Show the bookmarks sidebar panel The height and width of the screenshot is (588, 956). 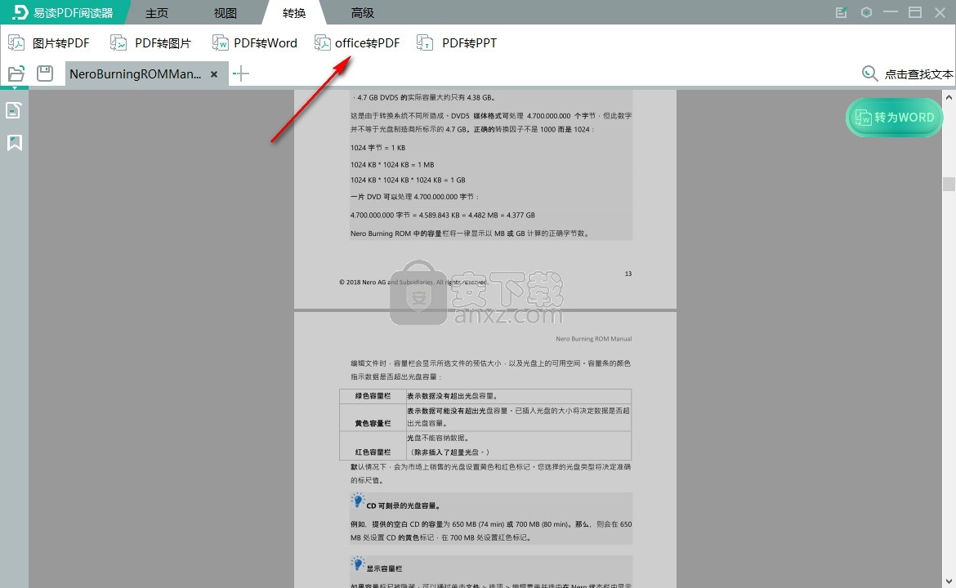coord(14,143)
